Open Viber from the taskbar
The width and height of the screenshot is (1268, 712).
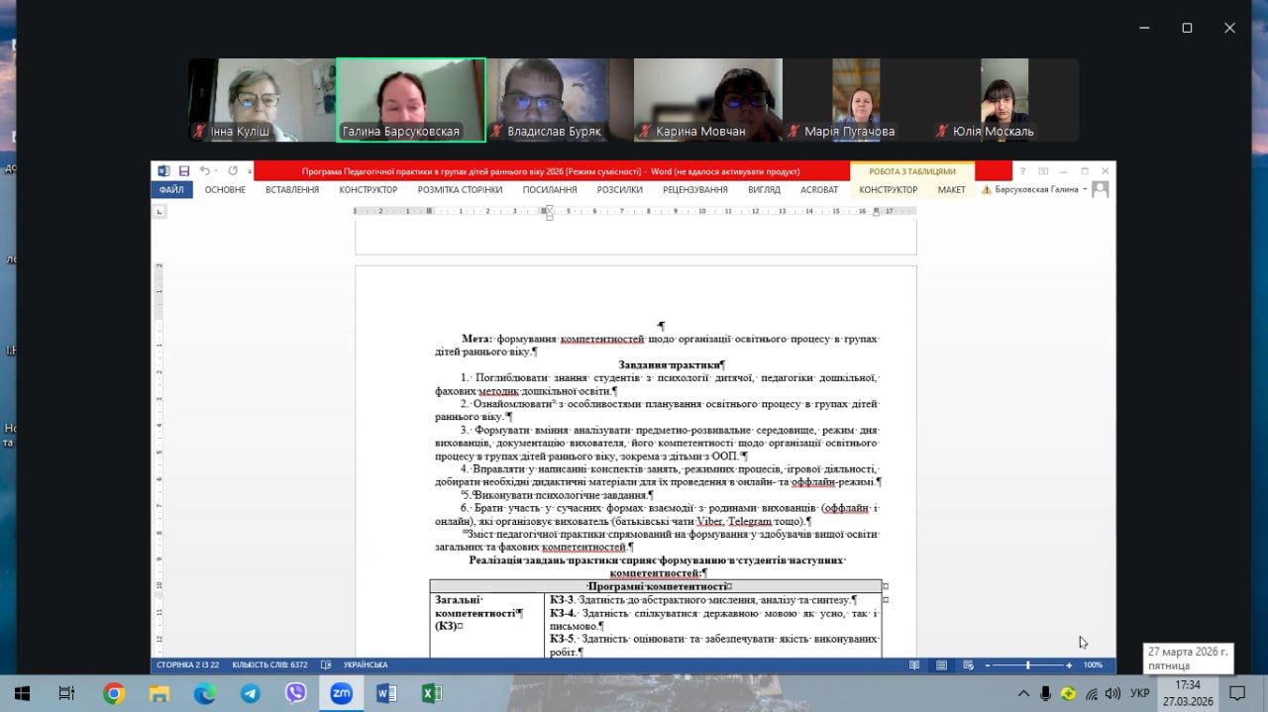coord(295,694)
